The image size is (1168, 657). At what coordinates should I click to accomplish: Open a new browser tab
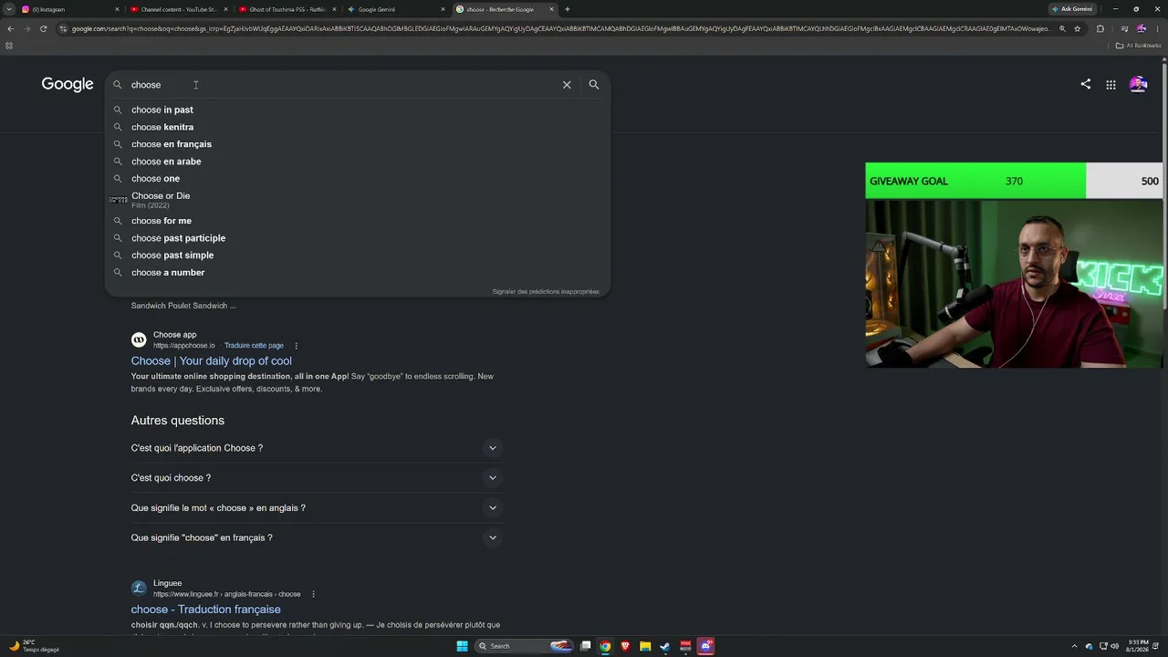(x=568, y=9)
